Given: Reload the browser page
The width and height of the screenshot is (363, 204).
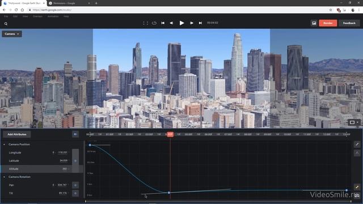Looking at the screenshot, I should pyautogui.click(x=16, y=10).
